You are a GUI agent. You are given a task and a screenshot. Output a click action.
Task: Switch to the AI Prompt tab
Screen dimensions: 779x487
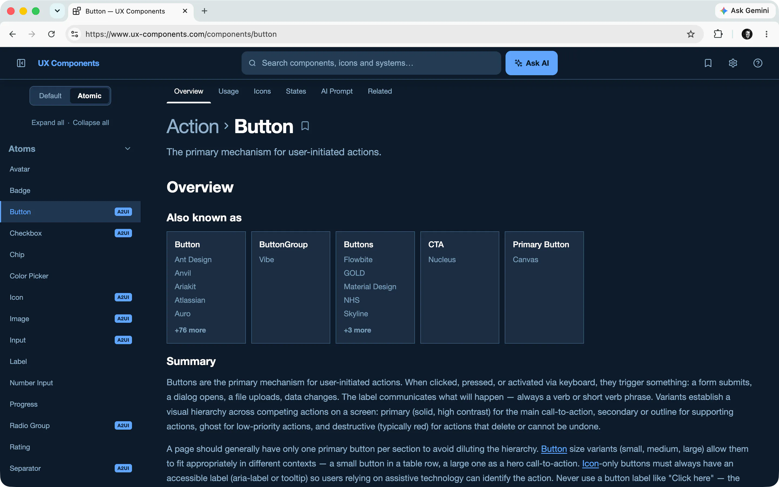click(337, 91)
